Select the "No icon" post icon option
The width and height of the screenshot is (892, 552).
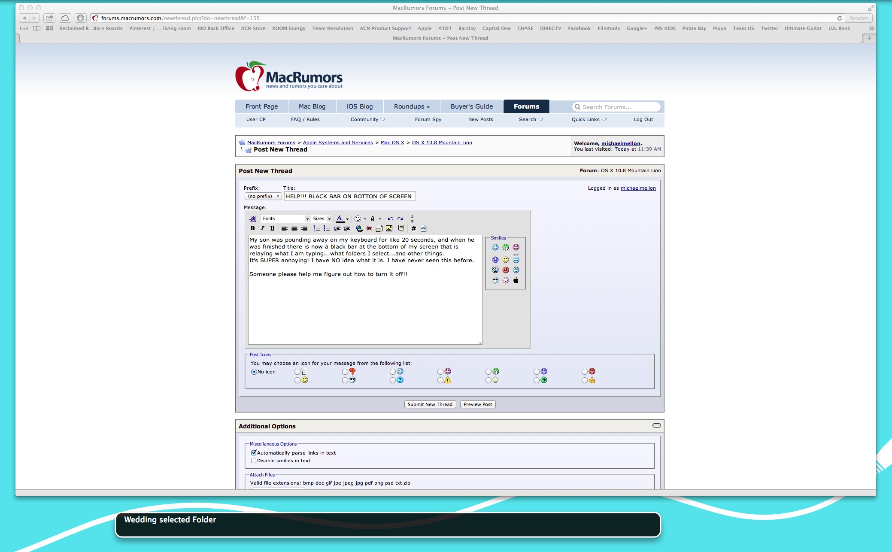[254, 372]
